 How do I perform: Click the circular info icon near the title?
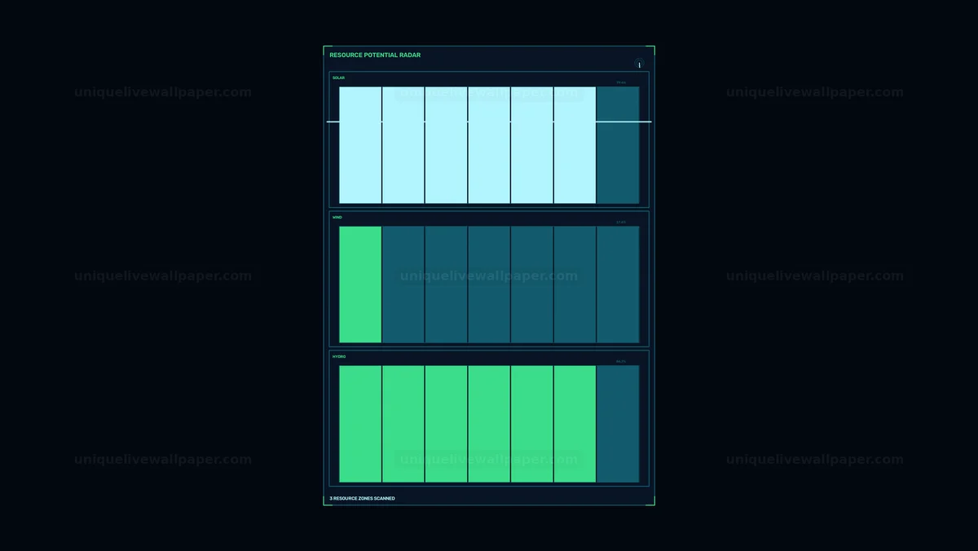[640, 64]
